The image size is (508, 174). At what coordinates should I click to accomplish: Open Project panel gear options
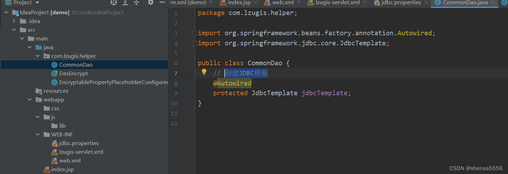150,2
